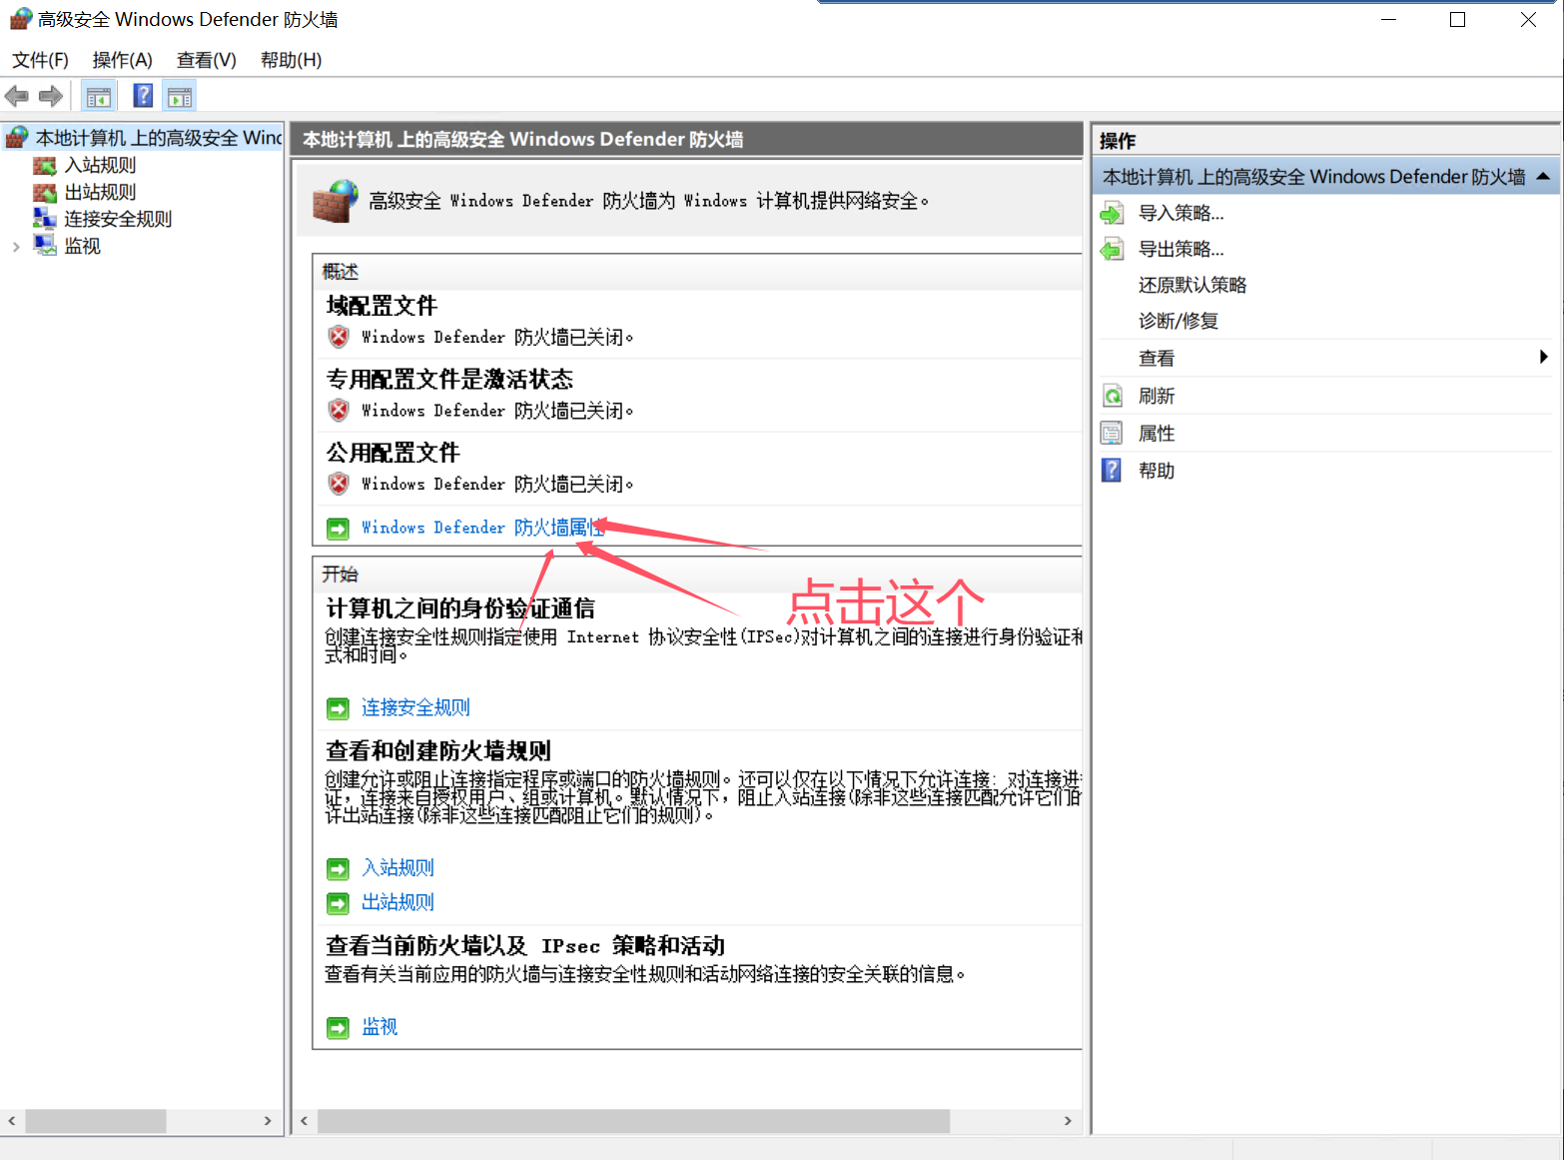Click the Back arrow toolbar icon
The width and height of the screenshot is (1564, 1160).
click(17, 96)
